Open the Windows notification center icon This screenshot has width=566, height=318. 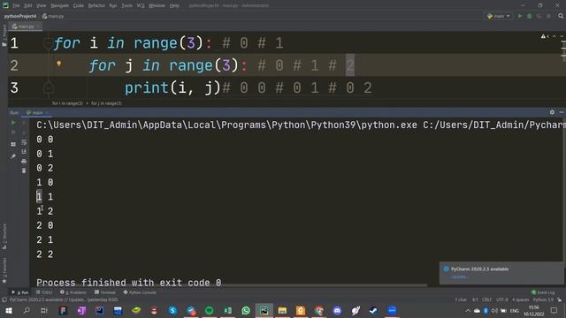pos(555,310)
